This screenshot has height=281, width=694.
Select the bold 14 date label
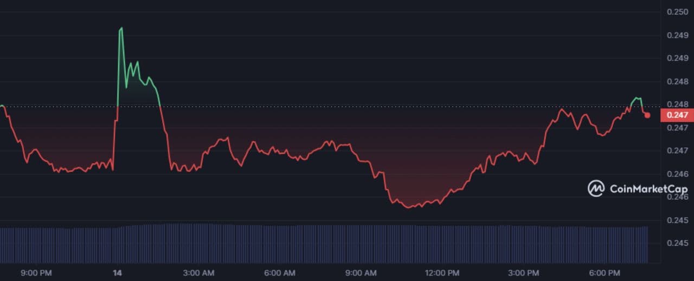[117, 272]
